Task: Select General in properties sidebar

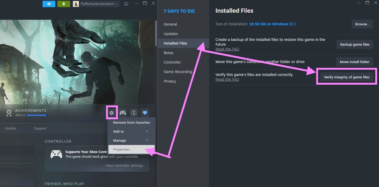Action: pos(183,24)
